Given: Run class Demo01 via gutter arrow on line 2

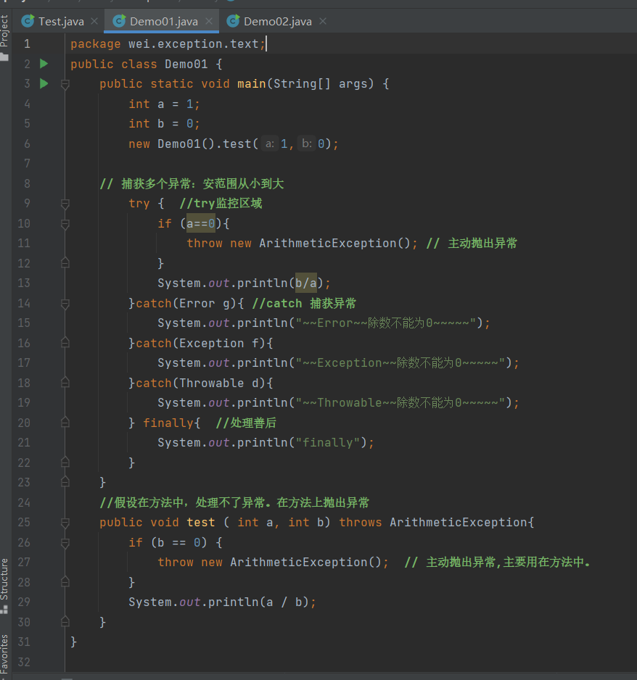Looking at the screenshot, I should [44, 64].
